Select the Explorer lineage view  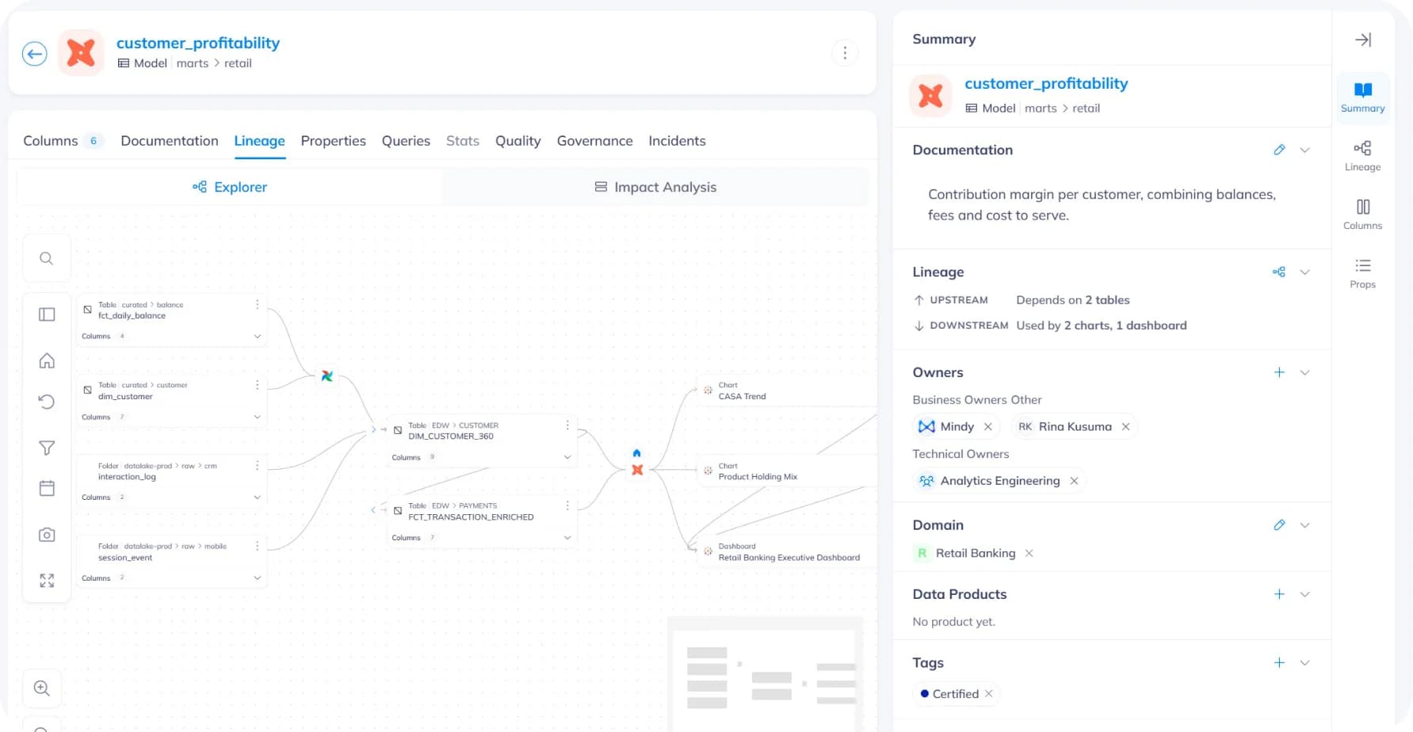click(230, 187)
